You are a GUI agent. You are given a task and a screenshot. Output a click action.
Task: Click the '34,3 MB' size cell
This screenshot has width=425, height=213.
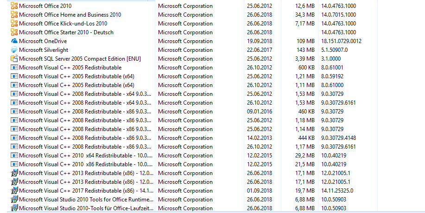tap(305, 15)
